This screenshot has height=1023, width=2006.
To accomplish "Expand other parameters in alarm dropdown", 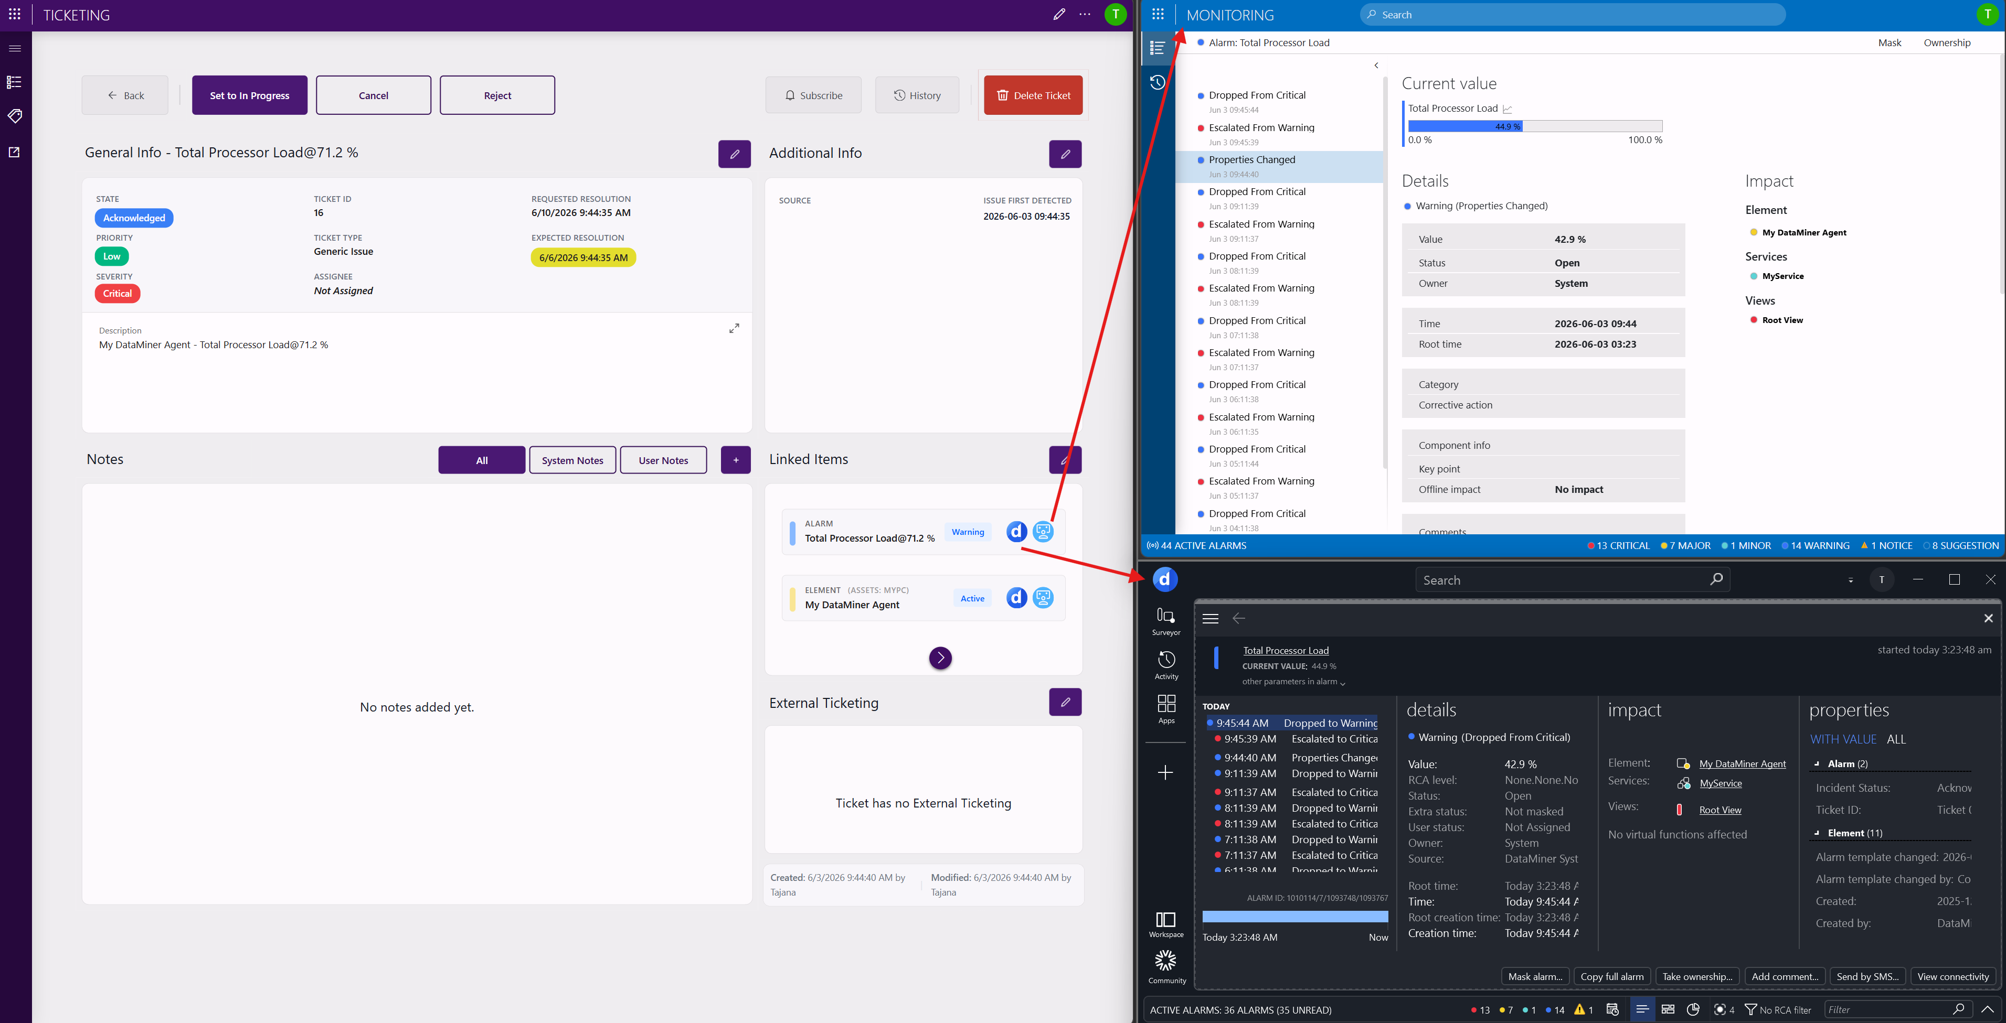I will pyautogui.click(x=1293, y=682).
